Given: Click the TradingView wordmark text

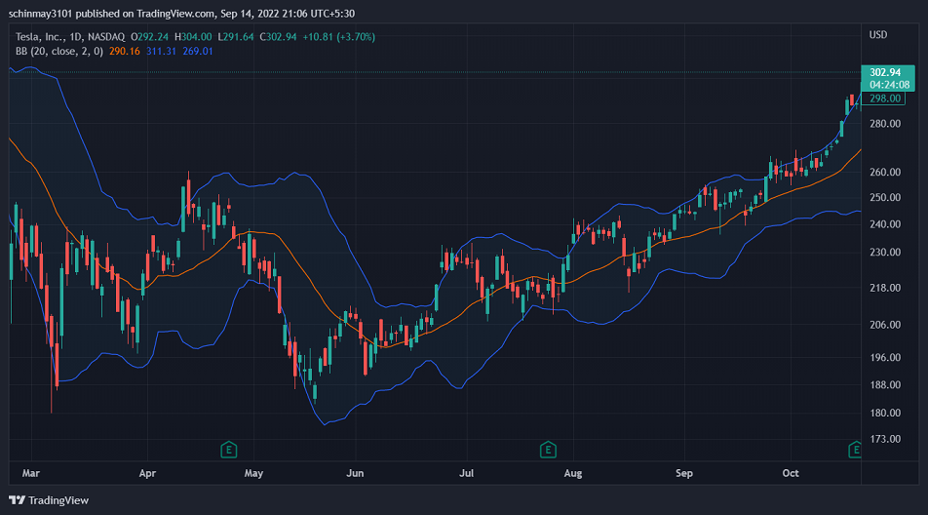Looking at the screenshot, I should [x=58, y=500].
